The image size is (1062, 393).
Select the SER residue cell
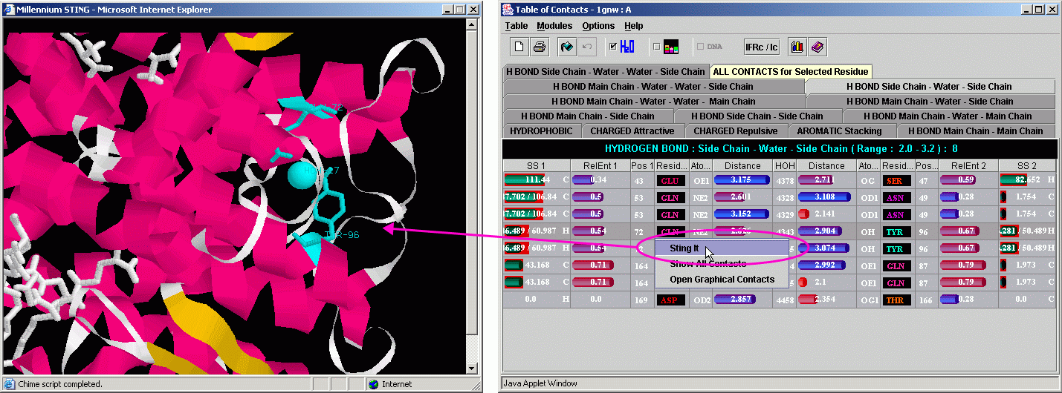[897, 180]
